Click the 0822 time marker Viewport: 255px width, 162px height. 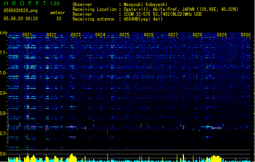point(51,35)
